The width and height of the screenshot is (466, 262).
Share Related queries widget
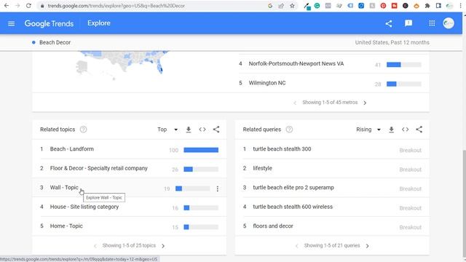[419, 130]
